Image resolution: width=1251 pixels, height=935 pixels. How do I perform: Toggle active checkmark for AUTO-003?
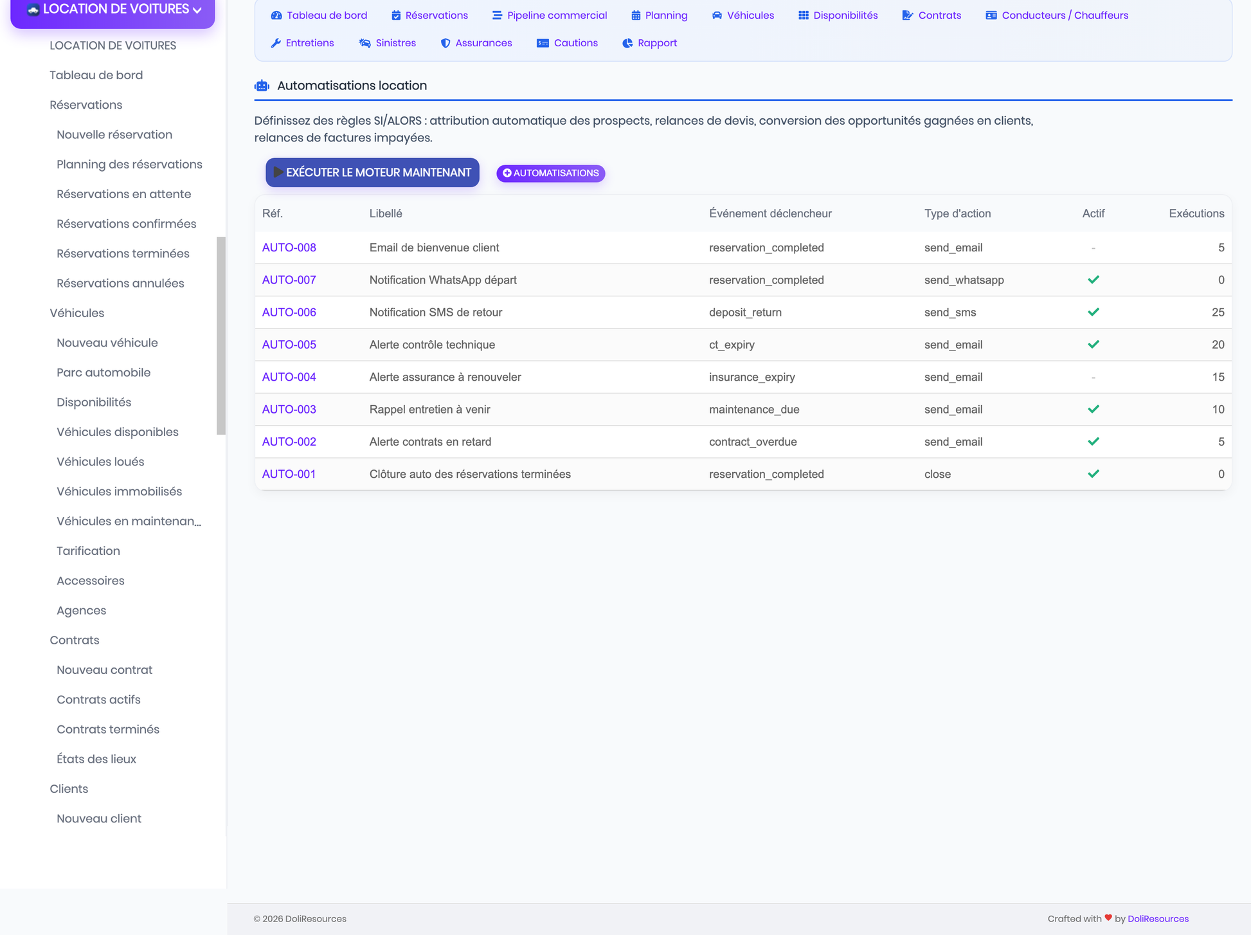[x=1093, y=409]
